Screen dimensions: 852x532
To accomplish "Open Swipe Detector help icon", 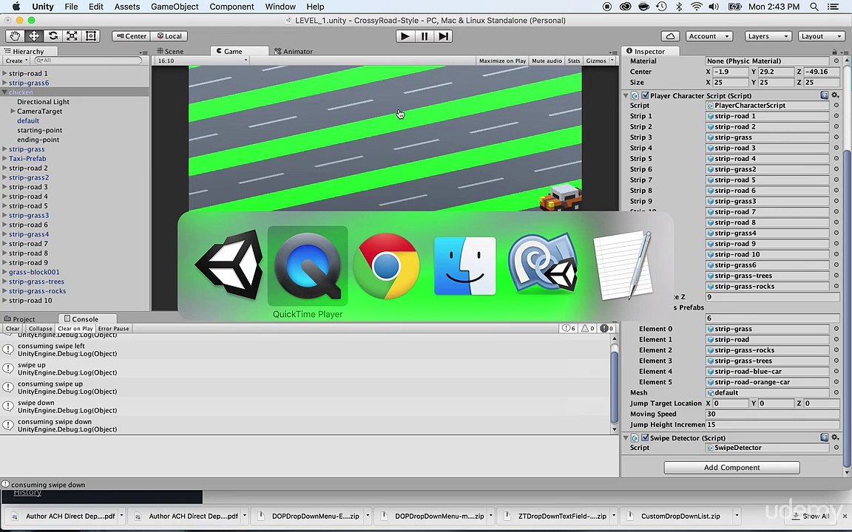I will (825, 437).
